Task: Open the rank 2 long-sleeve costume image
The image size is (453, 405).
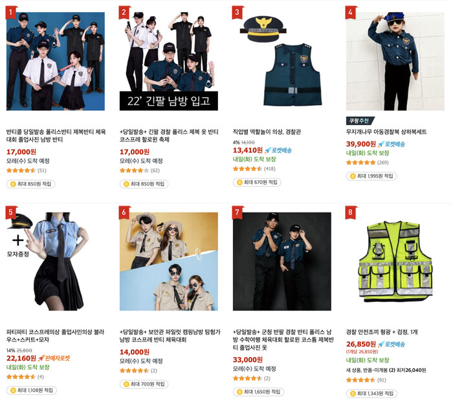Action: (169, 61)
